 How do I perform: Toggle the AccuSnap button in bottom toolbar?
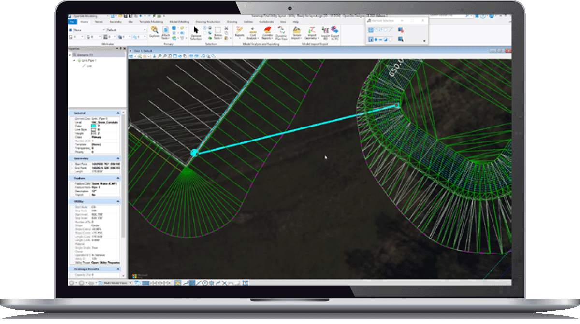pyautogui.click(x=177, y=282)
